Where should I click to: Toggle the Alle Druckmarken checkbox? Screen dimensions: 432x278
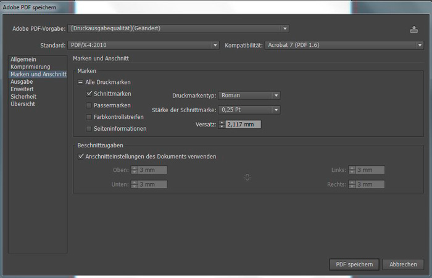tap(80, 82)
